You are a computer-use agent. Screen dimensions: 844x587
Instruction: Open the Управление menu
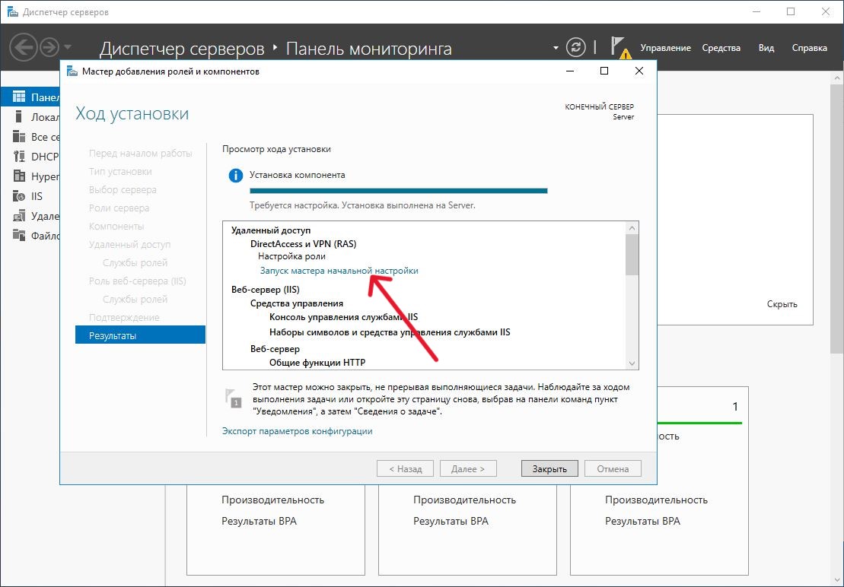point(665,48)
